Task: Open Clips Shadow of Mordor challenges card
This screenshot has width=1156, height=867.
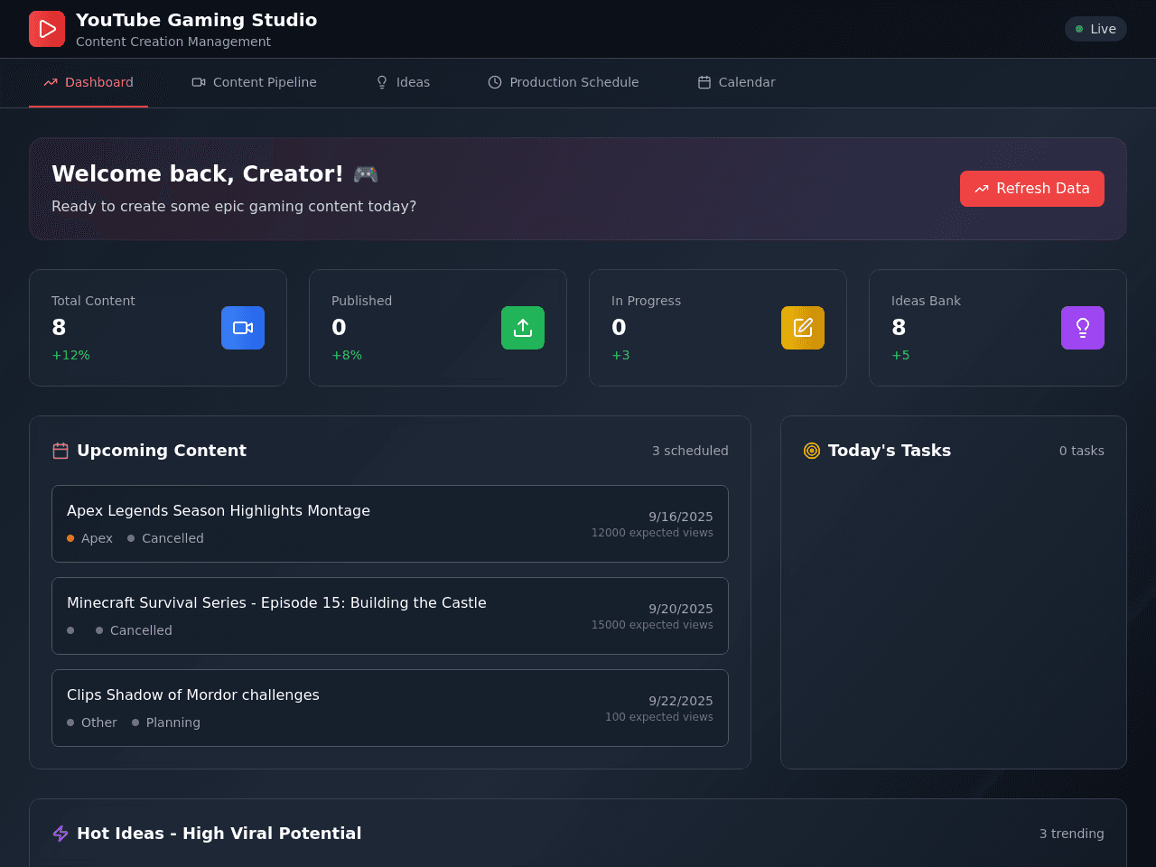Action: tap(390, 708)
